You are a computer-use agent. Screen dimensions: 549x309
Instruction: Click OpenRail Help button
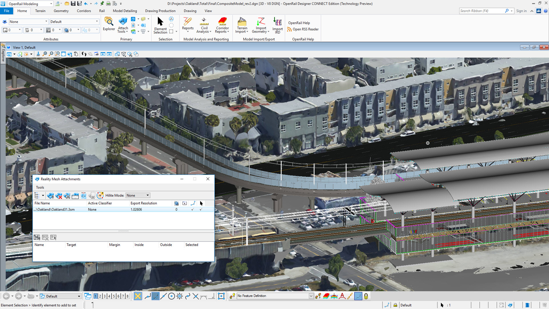[x=299, y=23]
